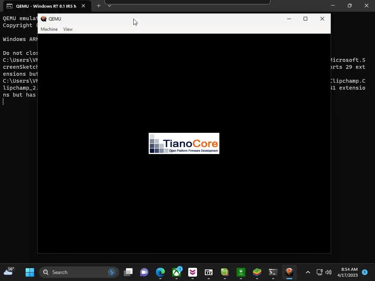Open the volume control in the system tray
This screenshot has width=375, height=281.
328,272
